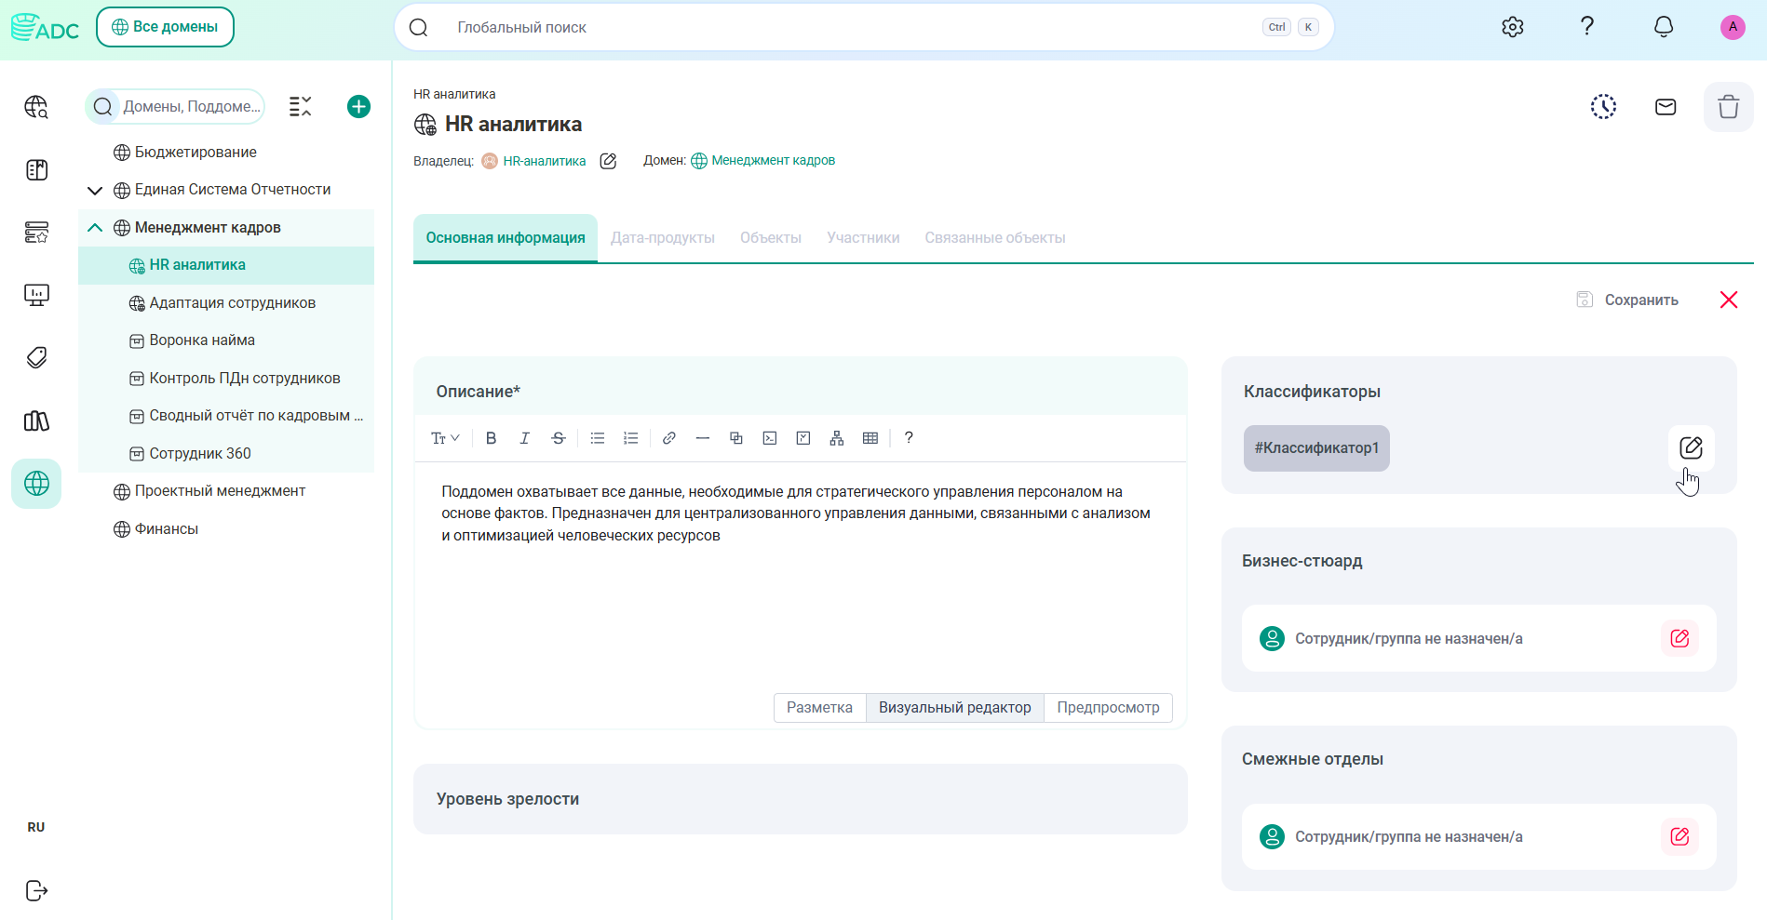This screenshot has width=1767, height=920.
Task: Open the globe search sidebar icon
Action: (x=36, y=107)
